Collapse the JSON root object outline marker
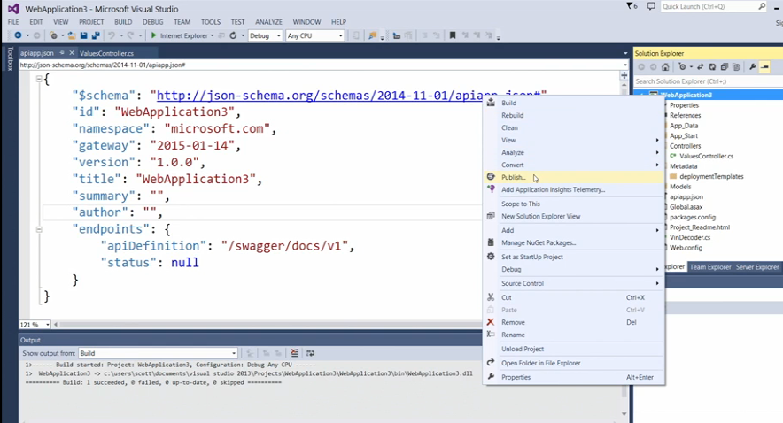 (39, 80)
